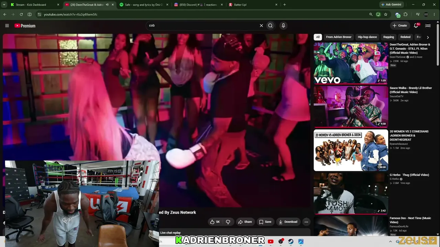The height and width of the screenshot is (247, 440).
Task: Open the G Herbo Thug video thumbnail
Action: [351, 193]
